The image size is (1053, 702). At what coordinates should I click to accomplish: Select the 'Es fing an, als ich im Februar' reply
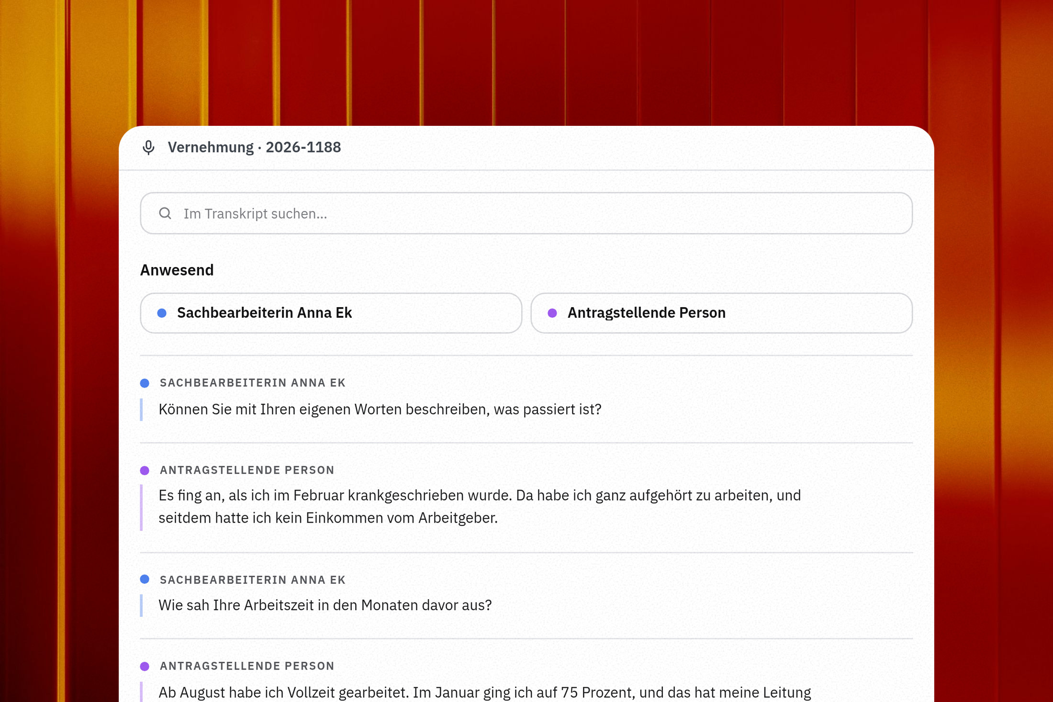[x=480, y=507]
